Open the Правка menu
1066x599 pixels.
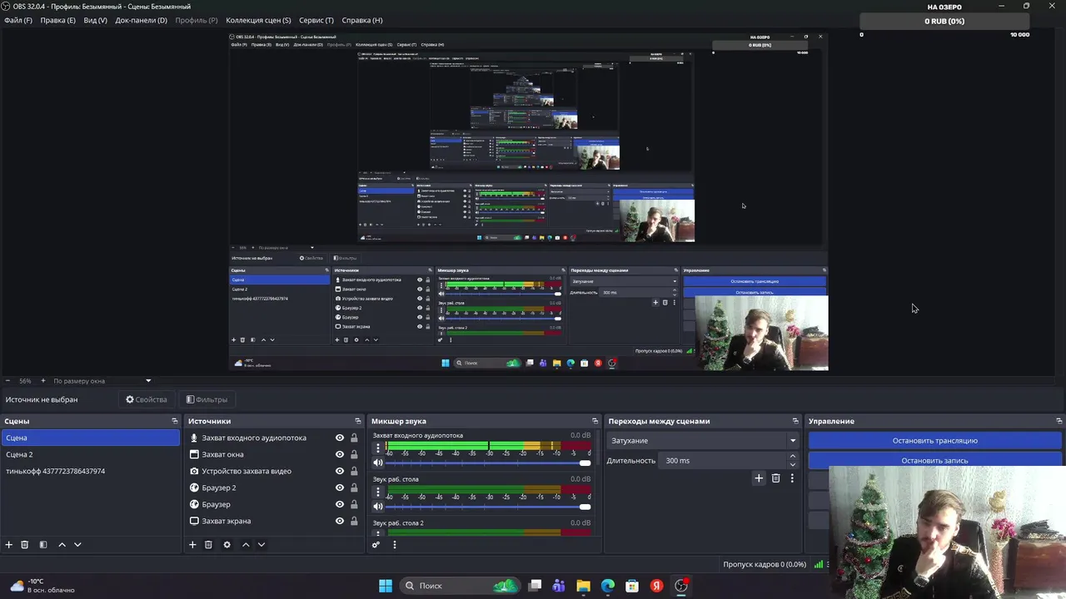pos(57,20)
